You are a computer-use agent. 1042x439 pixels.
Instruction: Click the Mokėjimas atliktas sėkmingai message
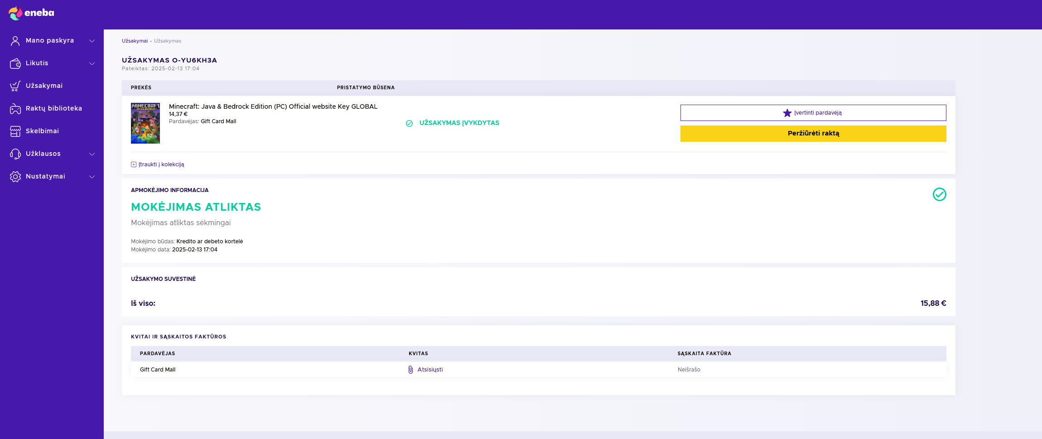coord(181,223)
